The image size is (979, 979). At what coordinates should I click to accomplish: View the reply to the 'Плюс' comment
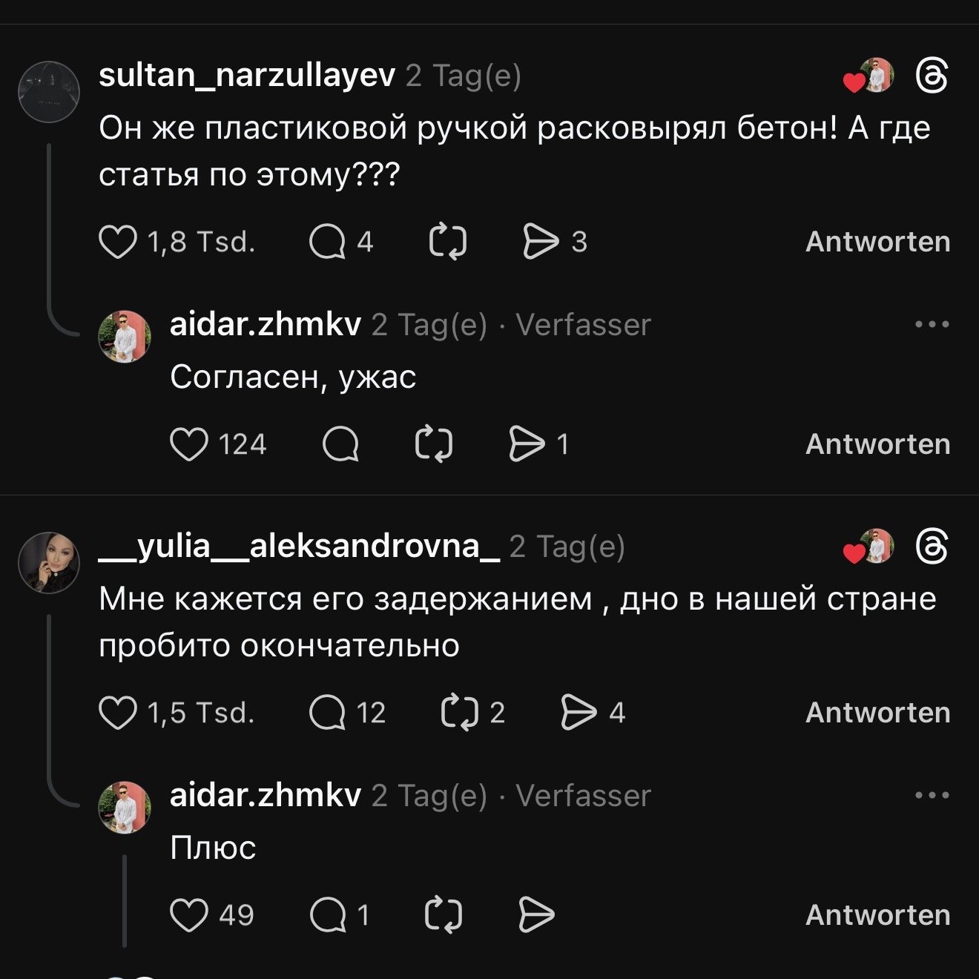(x=329, y=915)
